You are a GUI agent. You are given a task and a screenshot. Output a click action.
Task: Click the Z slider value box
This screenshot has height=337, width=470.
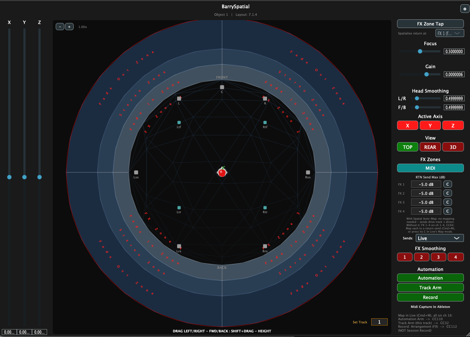pos(40,332)
